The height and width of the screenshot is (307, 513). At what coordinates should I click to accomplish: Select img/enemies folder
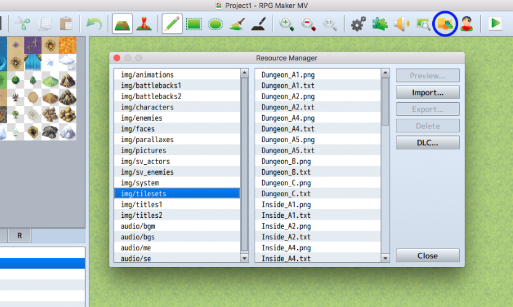[177, 118]
